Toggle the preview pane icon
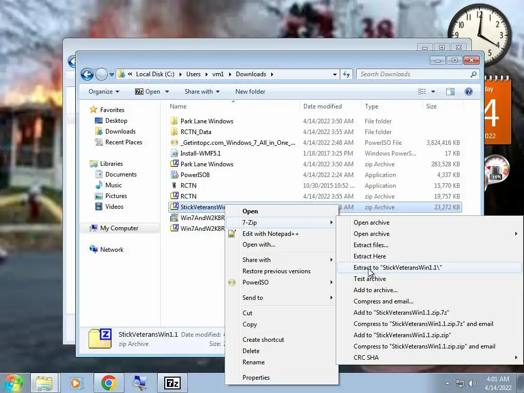This screenshot has height=393, width=524. click(450, 92)
